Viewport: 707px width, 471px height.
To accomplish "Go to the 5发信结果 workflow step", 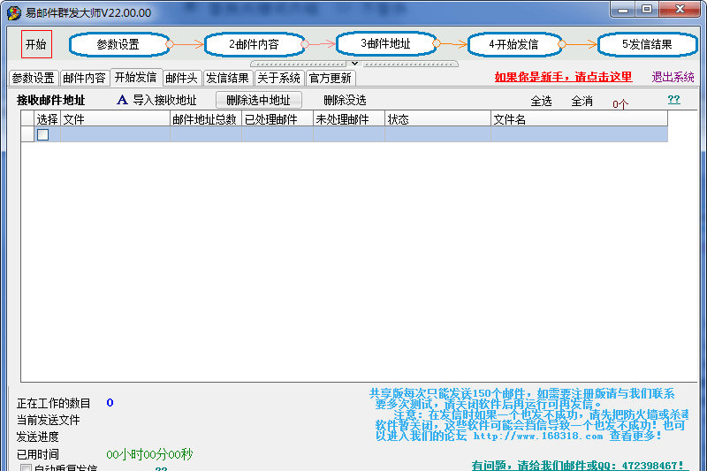I will point(648,44).
